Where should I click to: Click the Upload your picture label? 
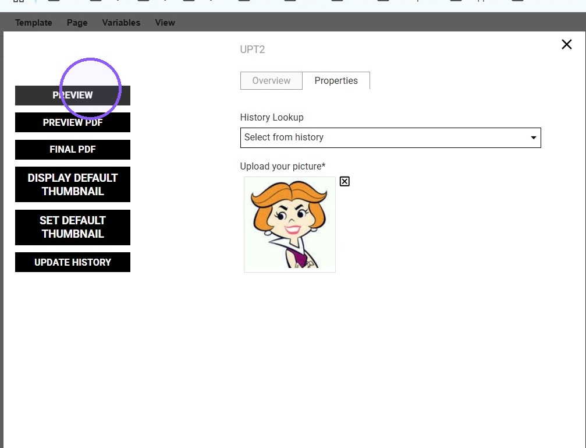pos(283,166)
